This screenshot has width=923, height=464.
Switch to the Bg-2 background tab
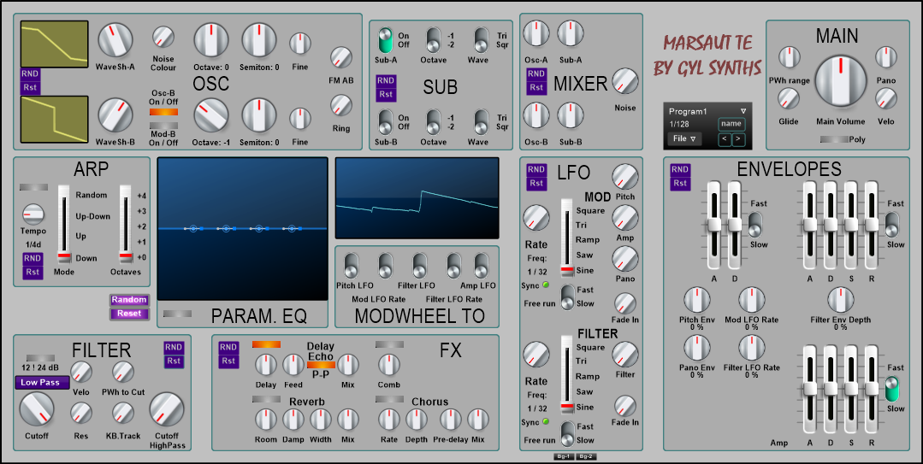(x=585, y=456)
